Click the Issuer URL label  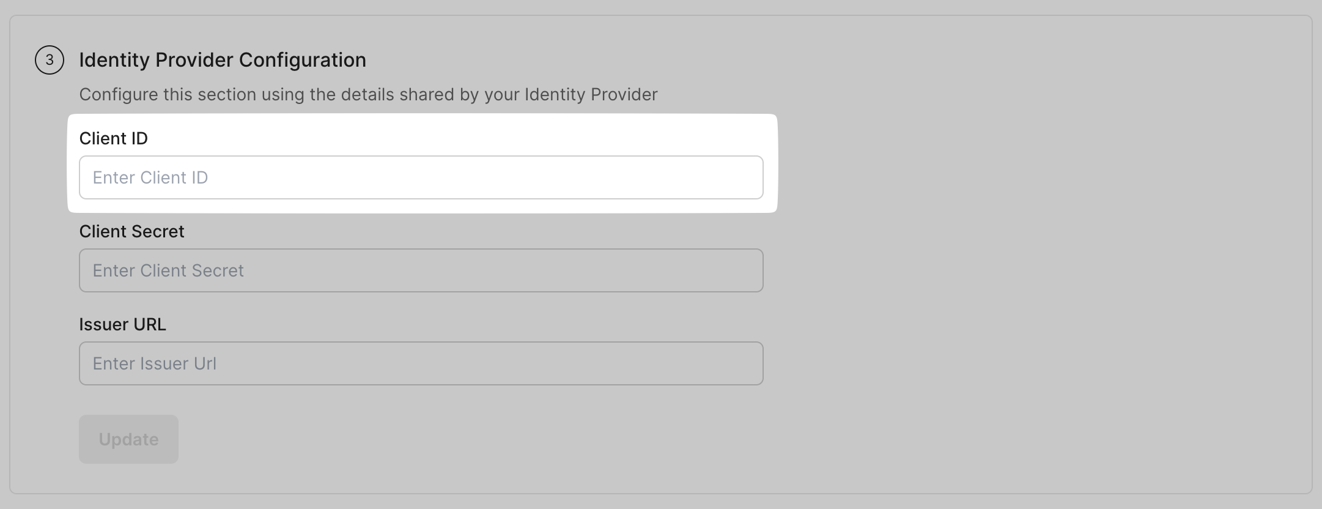click(123, 324)
